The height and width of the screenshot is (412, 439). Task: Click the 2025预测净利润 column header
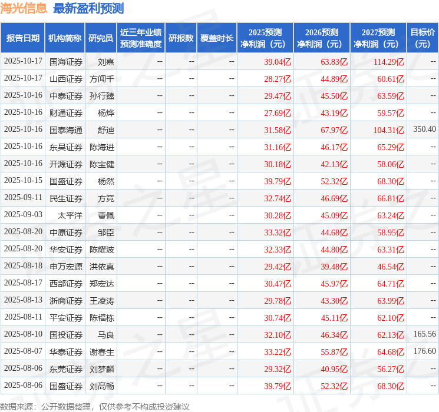(x=265, y=38)
